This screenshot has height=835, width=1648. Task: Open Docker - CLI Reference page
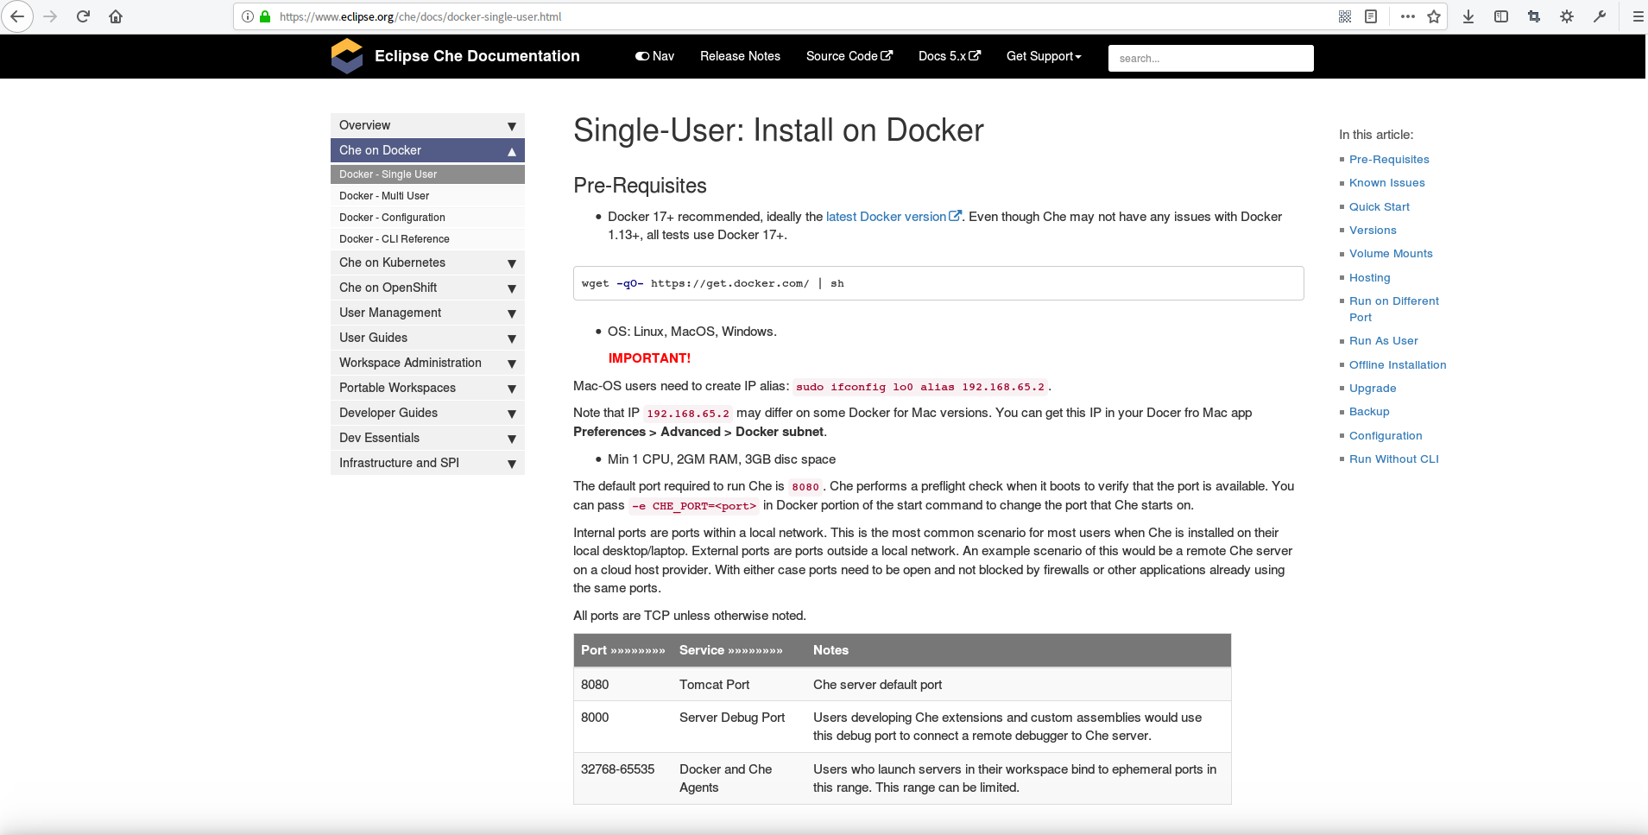427,239
